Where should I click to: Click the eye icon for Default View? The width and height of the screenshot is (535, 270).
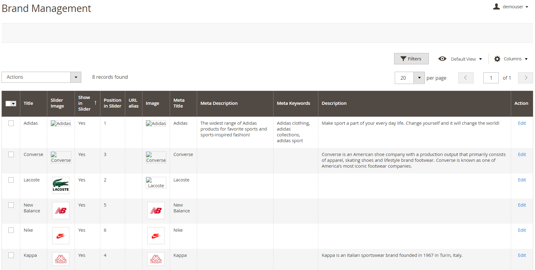pos(442,59)
